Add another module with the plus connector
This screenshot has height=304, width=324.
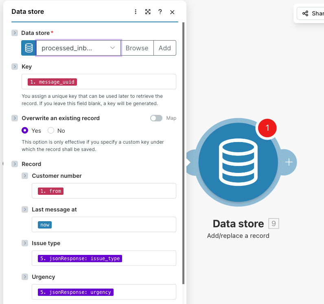[289, 162]
